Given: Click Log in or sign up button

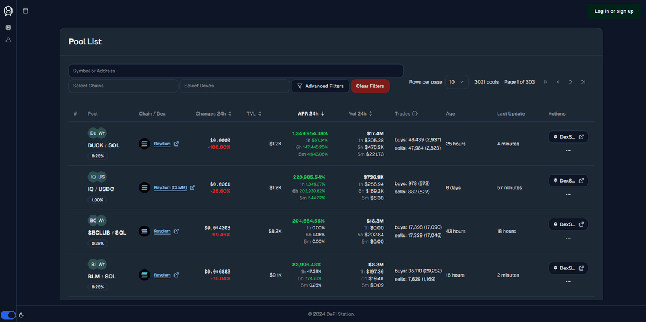Looking at the screenshot, I should pyautogui.click(x=614, y=11).
